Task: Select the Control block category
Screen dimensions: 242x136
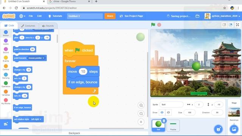Action: click(x=6, y=67)
